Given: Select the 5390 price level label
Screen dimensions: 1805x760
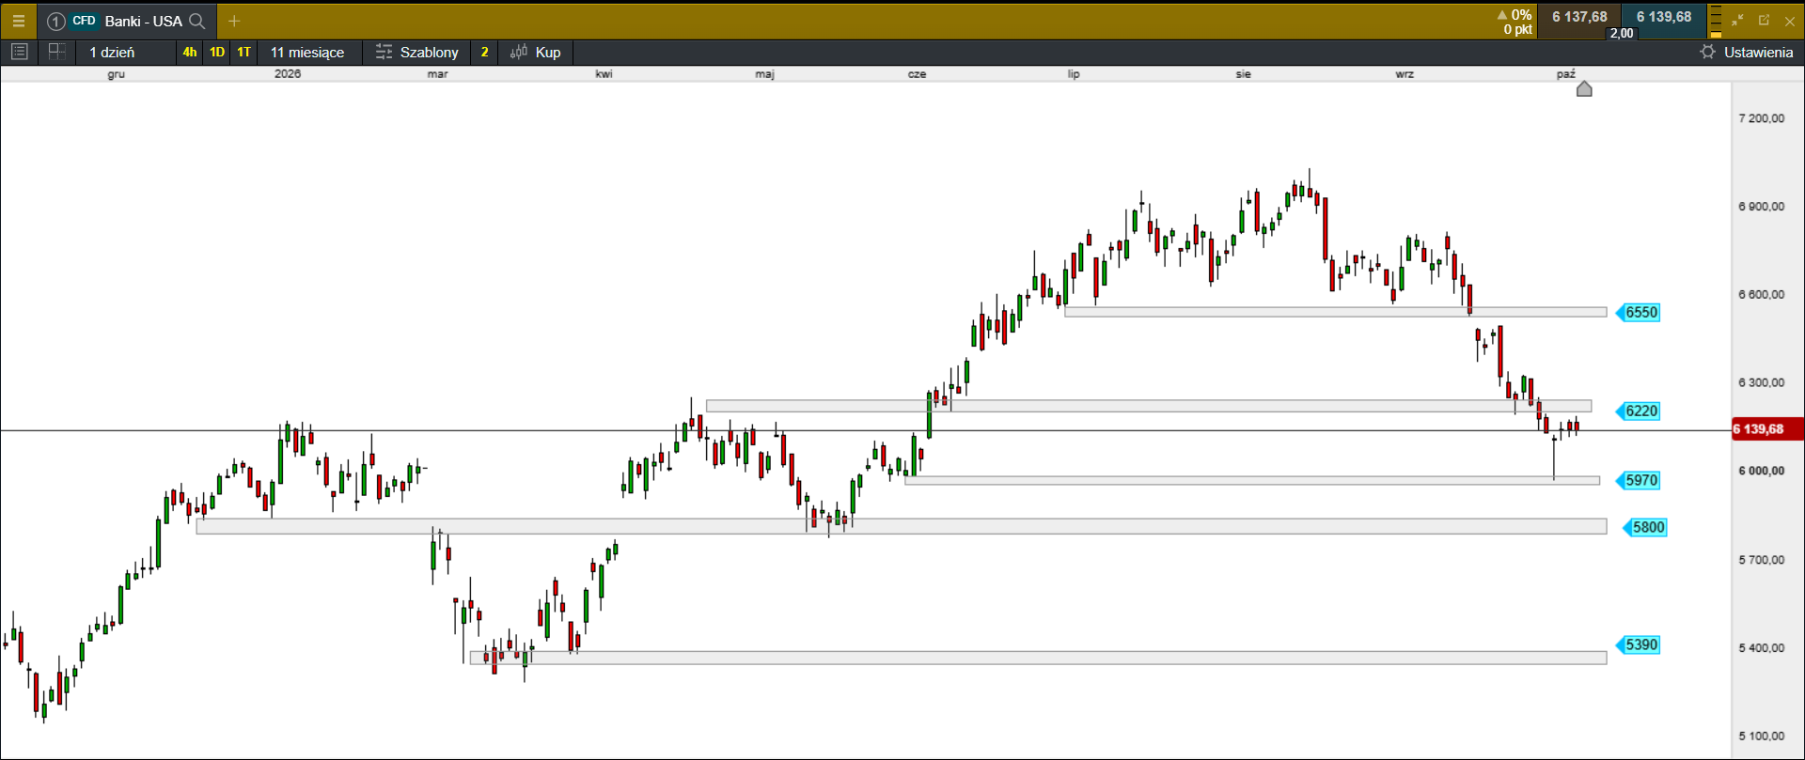Looking at the screenshot, I should pyautogui.click(x=1639, y=644).
